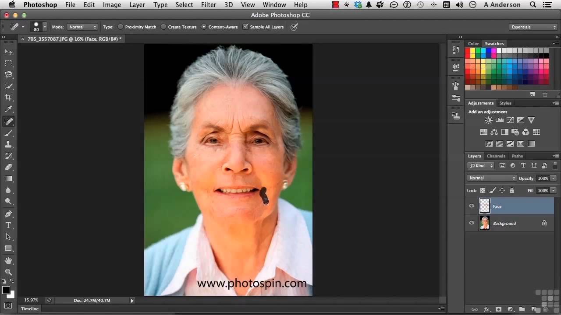Open the layer blend mode dropdown
561x315 pixels.
pyautogui.click(x=492, y=178)
